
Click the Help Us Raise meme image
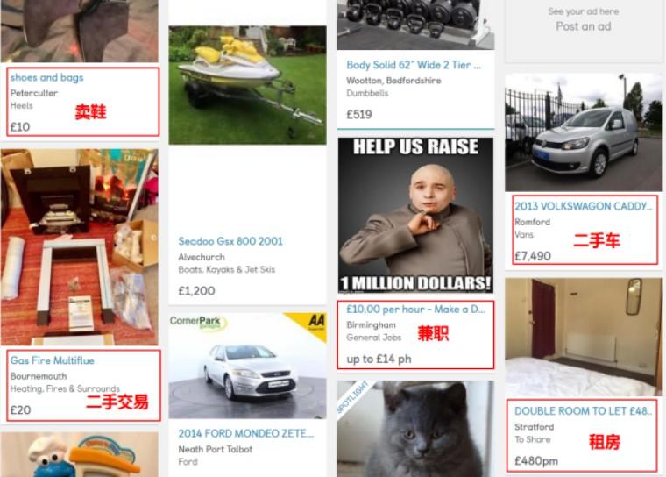point(416,215)
